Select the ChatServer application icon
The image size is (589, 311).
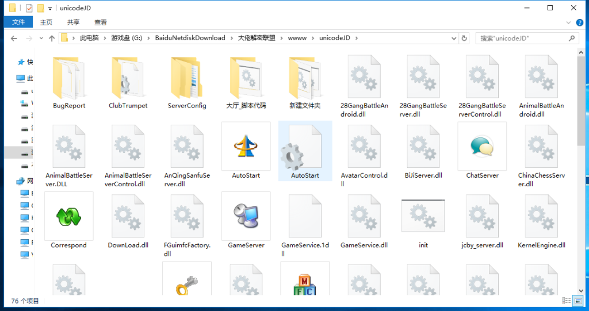coord(482,147)
